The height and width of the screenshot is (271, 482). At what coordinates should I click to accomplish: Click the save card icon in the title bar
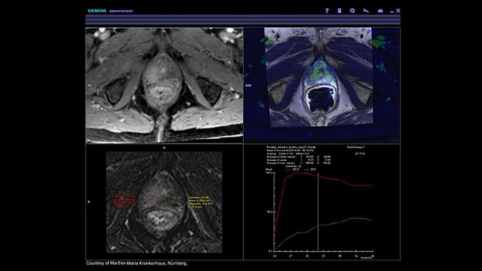coord(339,10)
